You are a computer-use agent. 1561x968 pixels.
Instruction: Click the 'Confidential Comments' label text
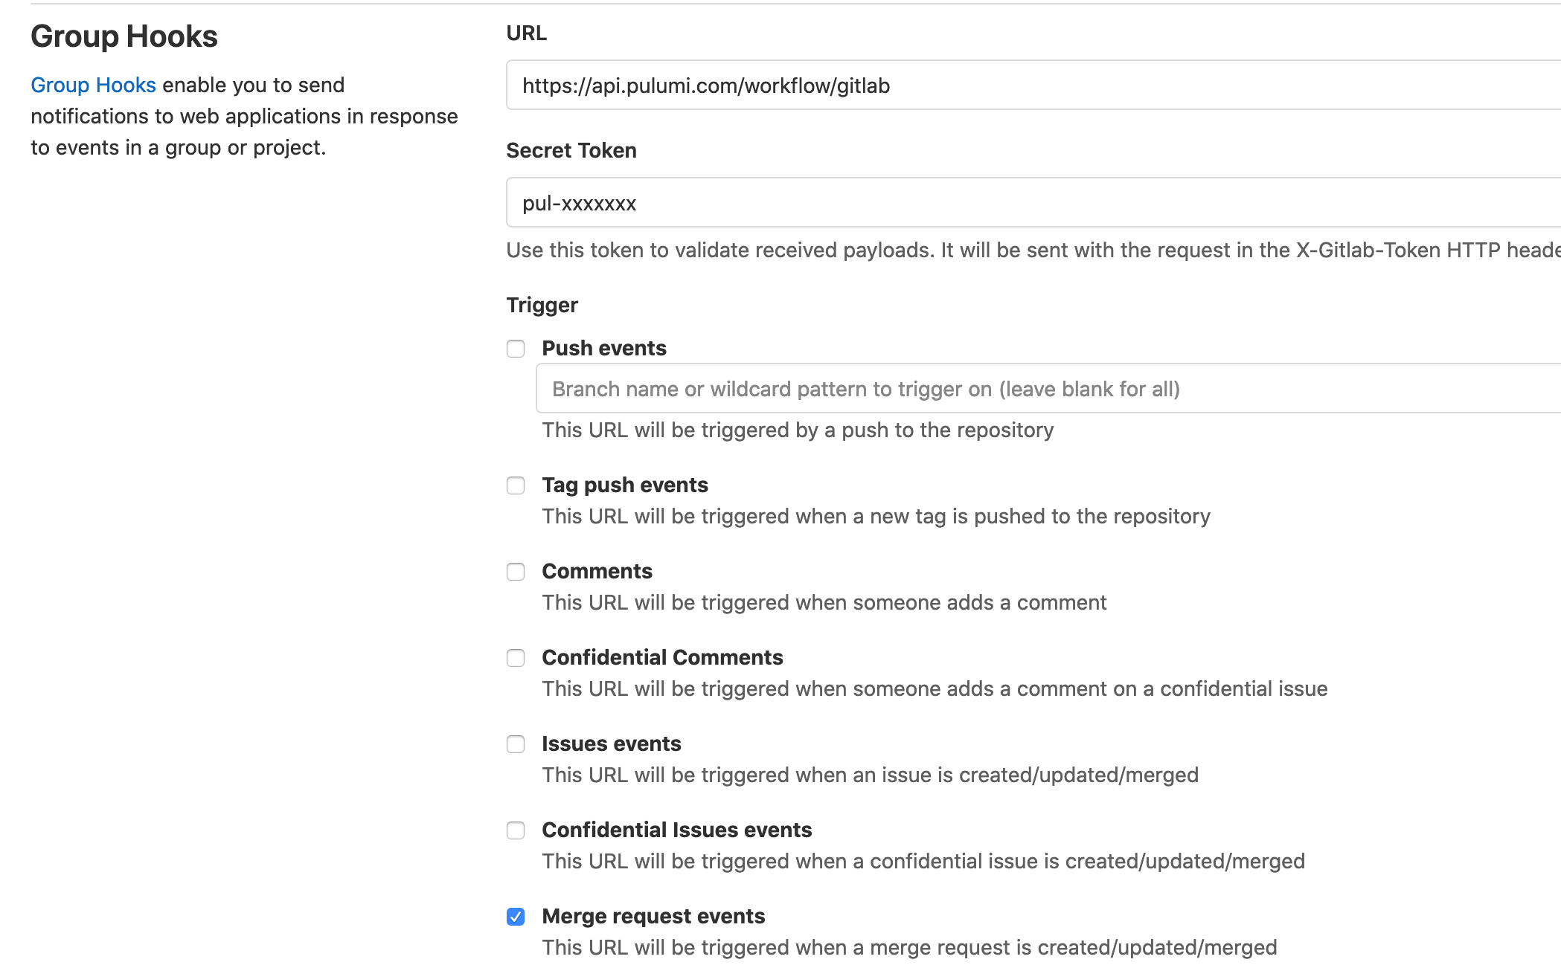(662, 657)
